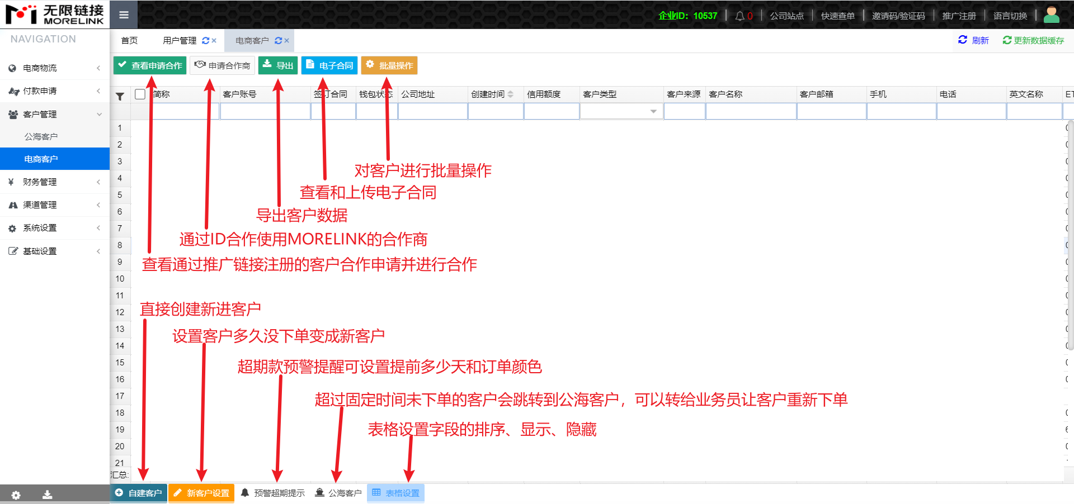
Task: Reload the 用户管理 tab via refresh icon
Action: (205, 41)
